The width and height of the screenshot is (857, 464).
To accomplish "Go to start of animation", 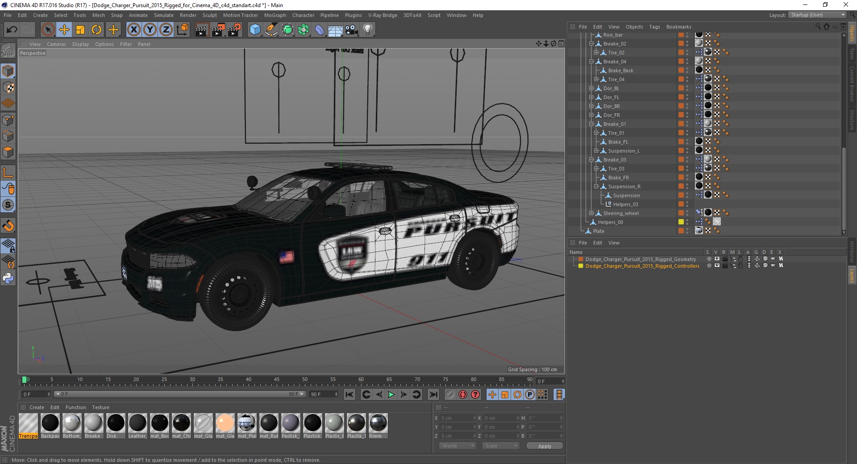I will 349,394.
